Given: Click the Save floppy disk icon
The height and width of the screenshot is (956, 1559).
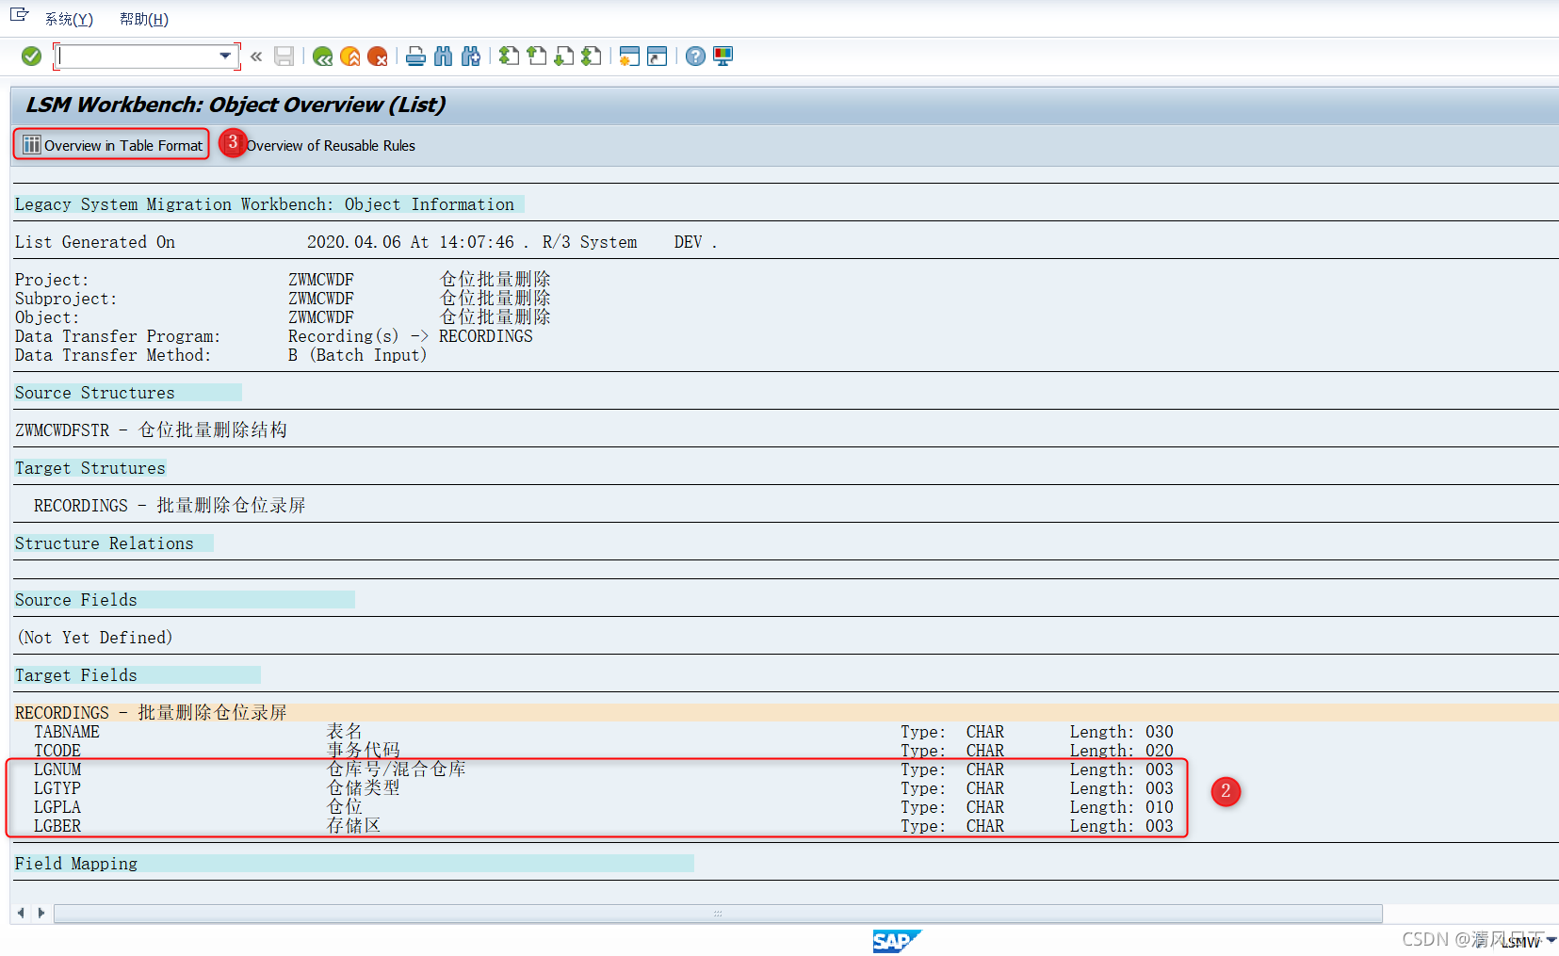Looking at the screenshot, I should tap(284, 57).
